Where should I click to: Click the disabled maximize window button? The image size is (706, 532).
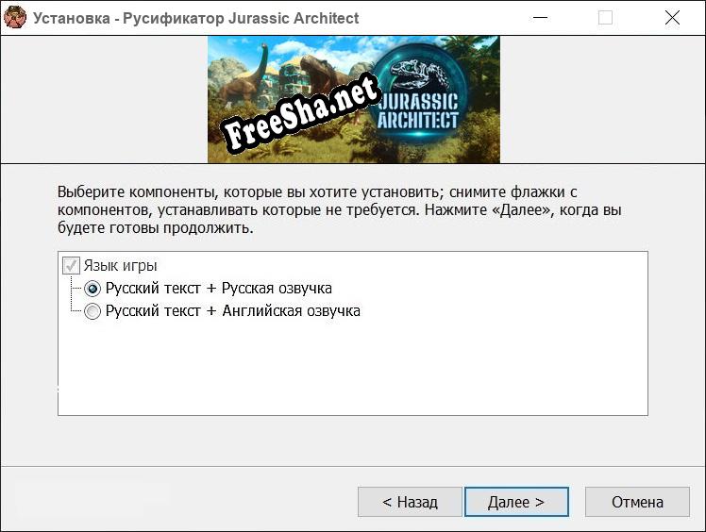point(605,18)
